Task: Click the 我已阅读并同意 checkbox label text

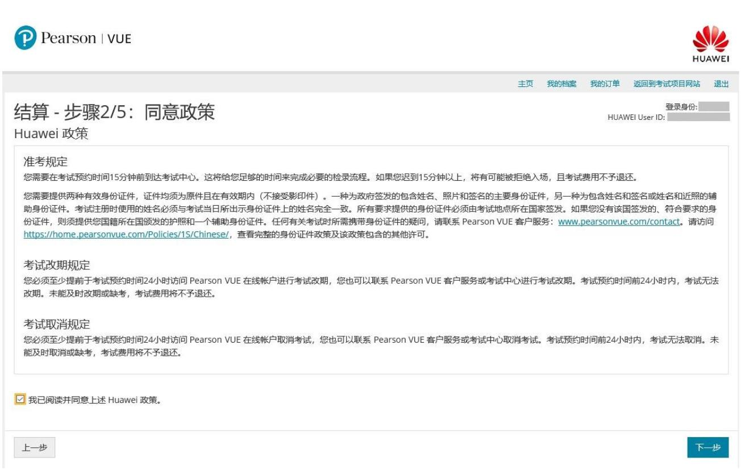Action: click(95, 400)
